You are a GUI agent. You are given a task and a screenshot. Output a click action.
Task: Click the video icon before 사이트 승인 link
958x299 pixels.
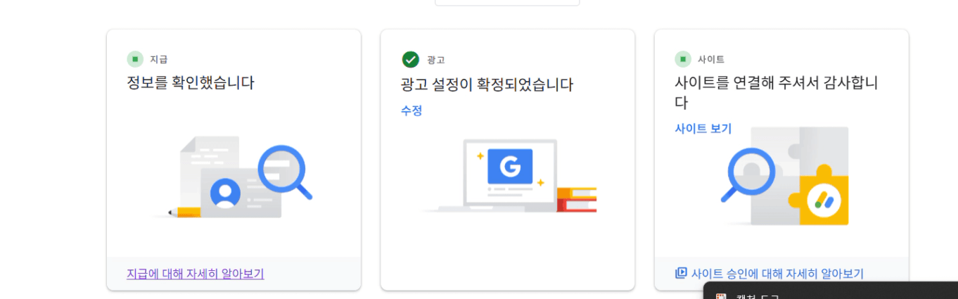tap(681, 273)
